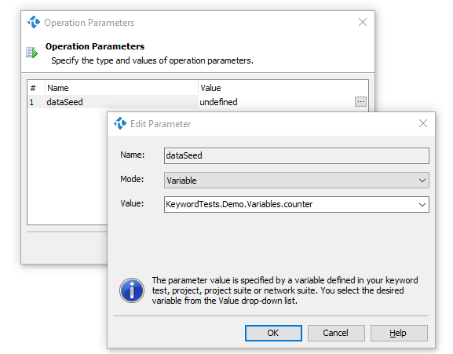Select dataSeed name cell in parameters table
Screen dimensions: 453x354
point(122,102)
